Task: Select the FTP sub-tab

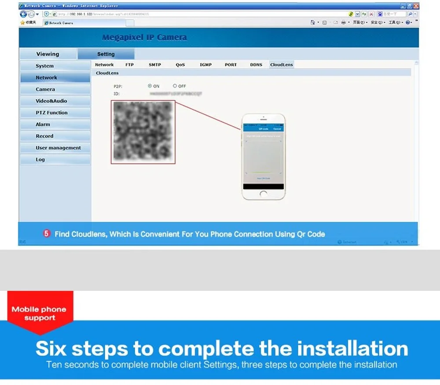Action: 129,65
